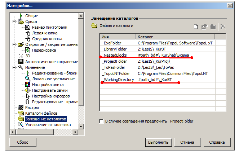Click the Сброс button

click(x=23, y=142)
